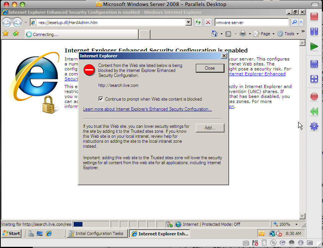Image resolution: width=323 pixels, height=248 pixels.
Task: Click Parallels Coherence view button
Action: pyautogui.click(x=314, y=79)
